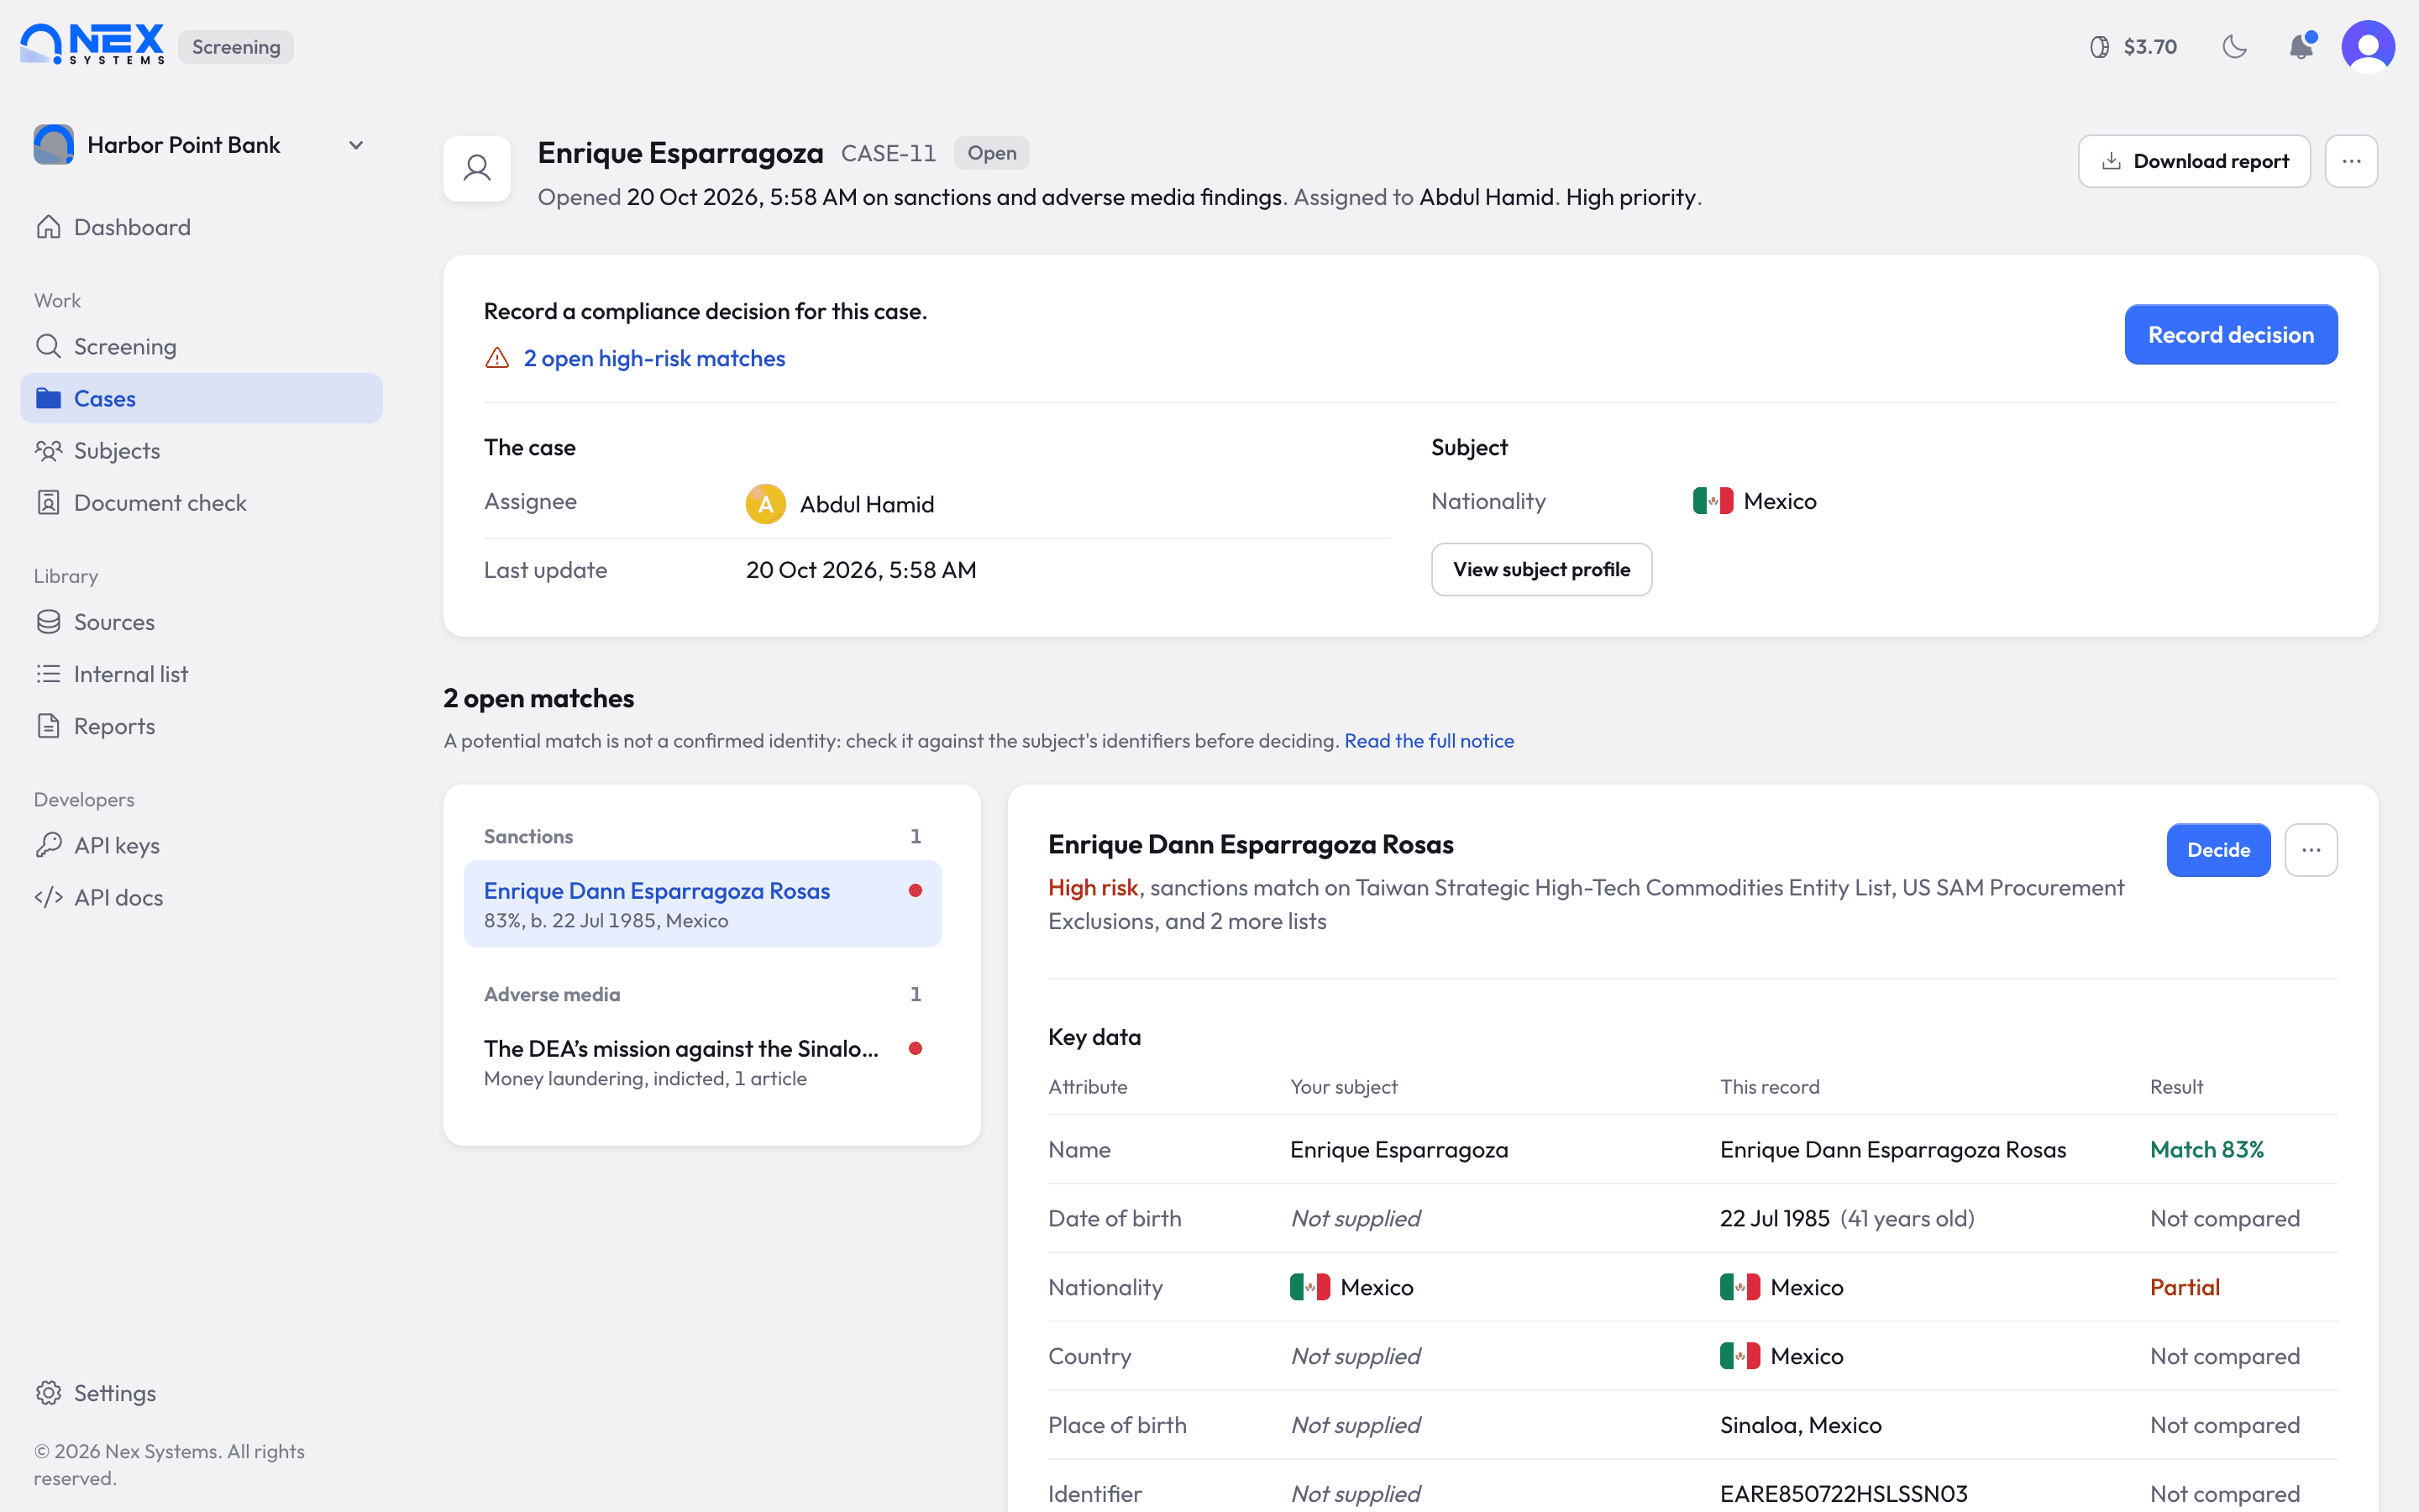The width and height of the screenshot is (2419, 1512).
Task: Click the Screening product badge in header
Action: coord(236,47)
